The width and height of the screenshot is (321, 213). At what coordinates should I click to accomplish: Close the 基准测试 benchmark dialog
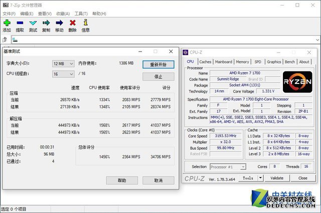point(171,51)
